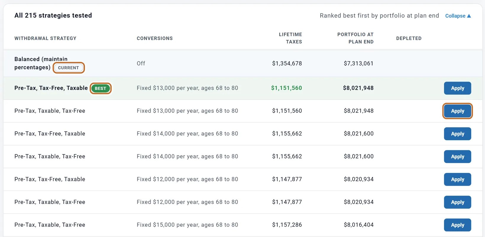The image size is (485, 237).
Task: Click "Fixed $15,000 per year, ages 68 to 80"
Action: (x=187, y=225)
